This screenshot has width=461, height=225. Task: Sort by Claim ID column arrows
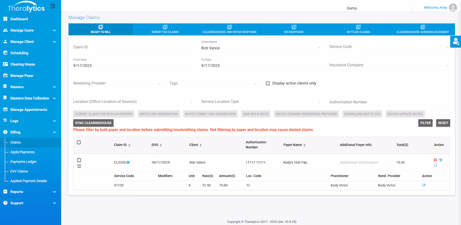tap(129, 145)
